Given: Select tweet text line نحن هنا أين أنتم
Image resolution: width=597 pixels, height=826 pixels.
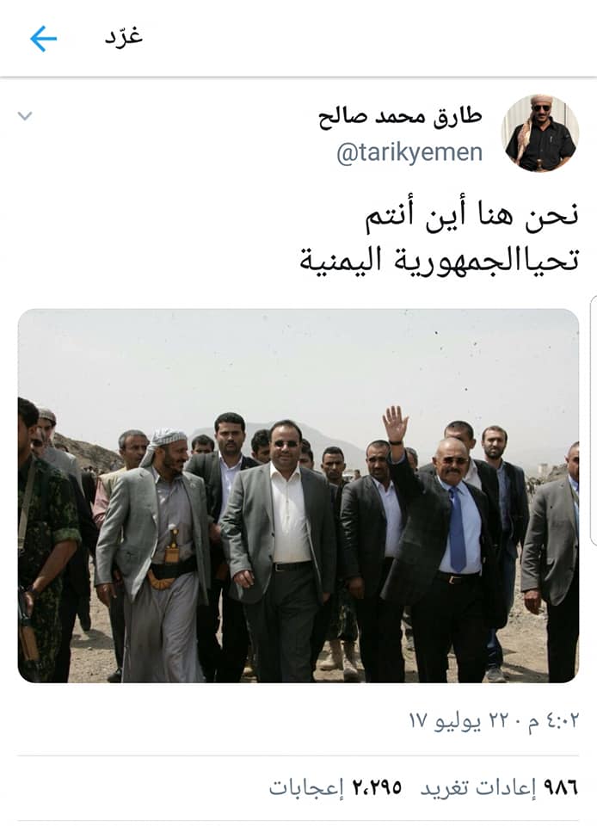Looking at the screenshot, I should click(x=473, y=217).
